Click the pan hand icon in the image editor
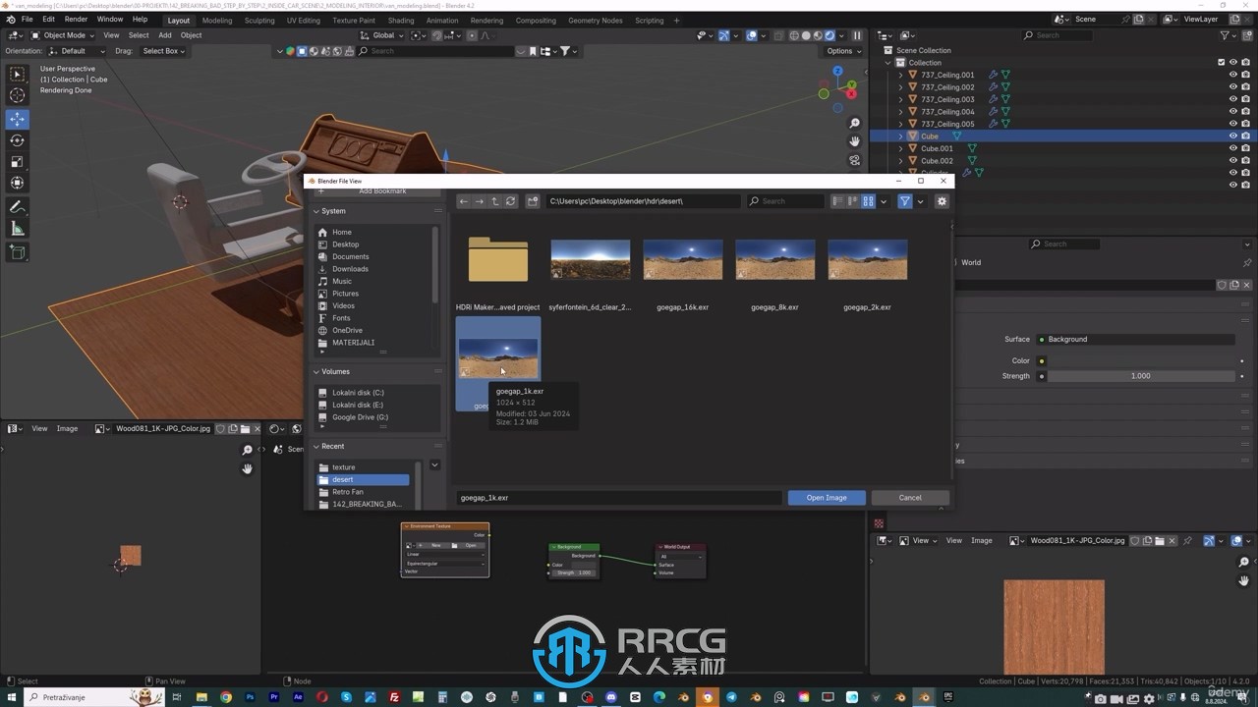The width and height of the screenshot is (1258, 707). (x=248, y=468)
